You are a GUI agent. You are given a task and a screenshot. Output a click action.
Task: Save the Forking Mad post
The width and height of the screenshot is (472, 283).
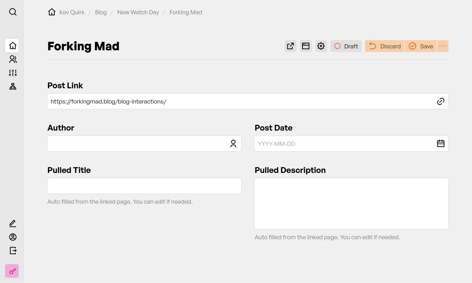point(421,46)
